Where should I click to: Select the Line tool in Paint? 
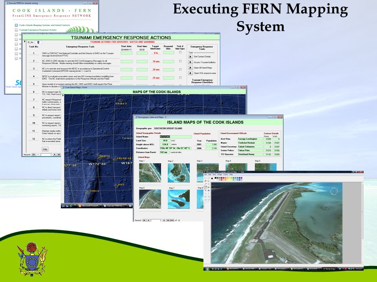pos(205,193)
